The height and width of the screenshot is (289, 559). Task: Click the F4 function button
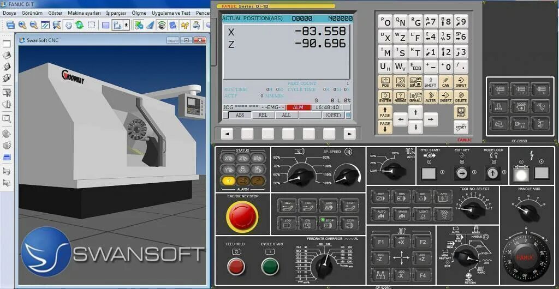point(423,275)
